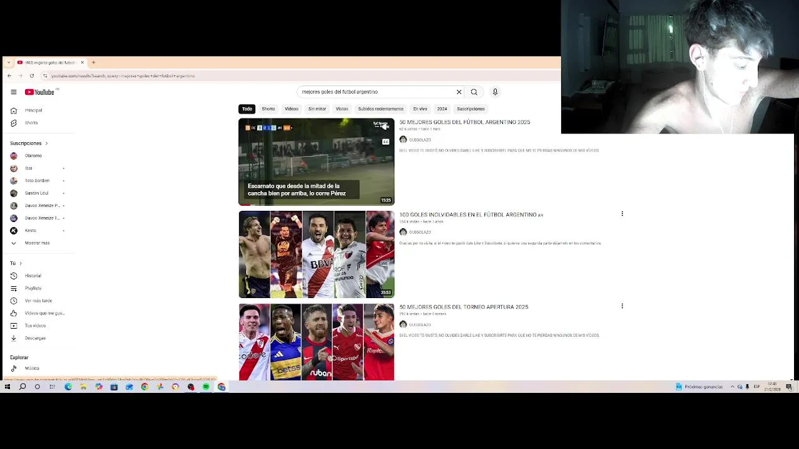Open Windows taskbar search
Image resolution: width=799 pixels, height=449 pixels.
point(22,387)
